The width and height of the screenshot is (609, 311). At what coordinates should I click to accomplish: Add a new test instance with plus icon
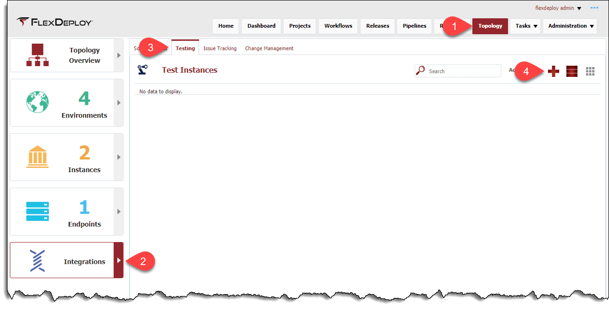click(x=554, y=71)
